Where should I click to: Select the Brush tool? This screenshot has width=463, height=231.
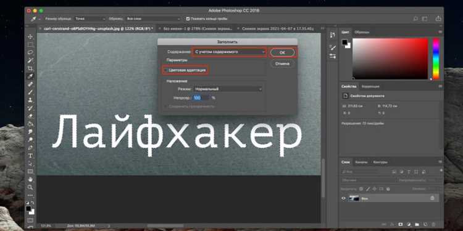coord(30,92)
